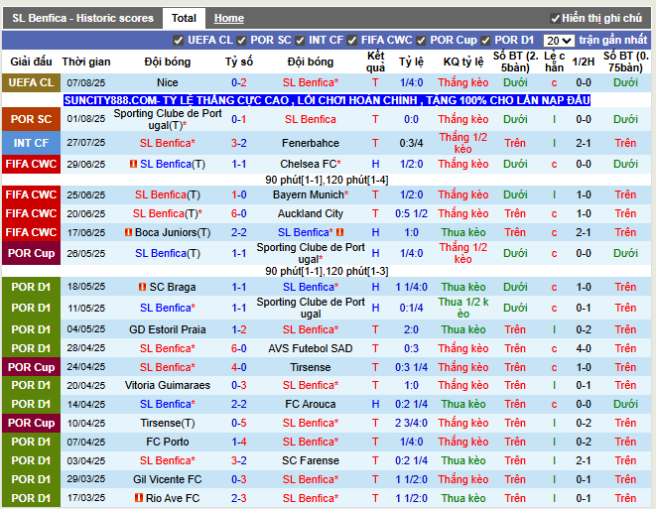
Task: Click date 07/08/25 in Nice row
Action: point(86,82)
